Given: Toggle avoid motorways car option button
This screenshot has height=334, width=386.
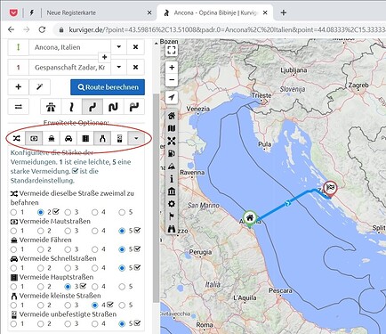Looking at the screenshot, I should point(68,138).
